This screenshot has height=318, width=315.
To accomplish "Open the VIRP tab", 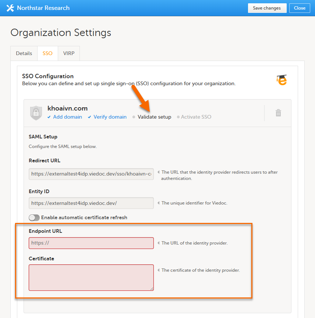I will tap(69, 53).
